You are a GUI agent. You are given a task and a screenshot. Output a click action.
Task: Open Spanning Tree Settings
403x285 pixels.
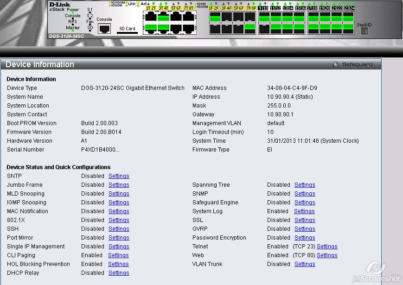(x=305, y=185)
